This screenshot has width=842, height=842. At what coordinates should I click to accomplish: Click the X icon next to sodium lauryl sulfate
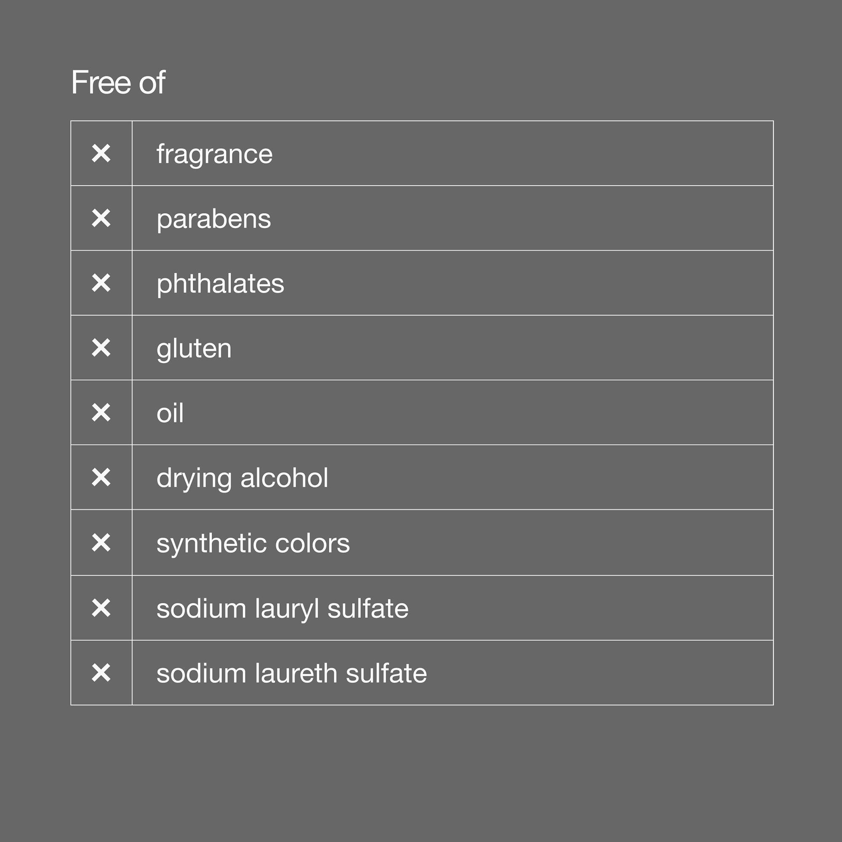[x=101, y=608]
